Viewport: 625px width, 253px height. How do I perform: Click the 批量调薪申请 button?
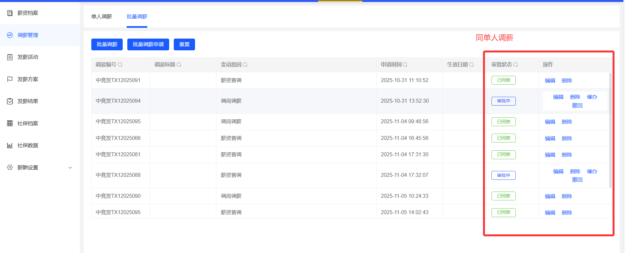click(x=148, y=44)
